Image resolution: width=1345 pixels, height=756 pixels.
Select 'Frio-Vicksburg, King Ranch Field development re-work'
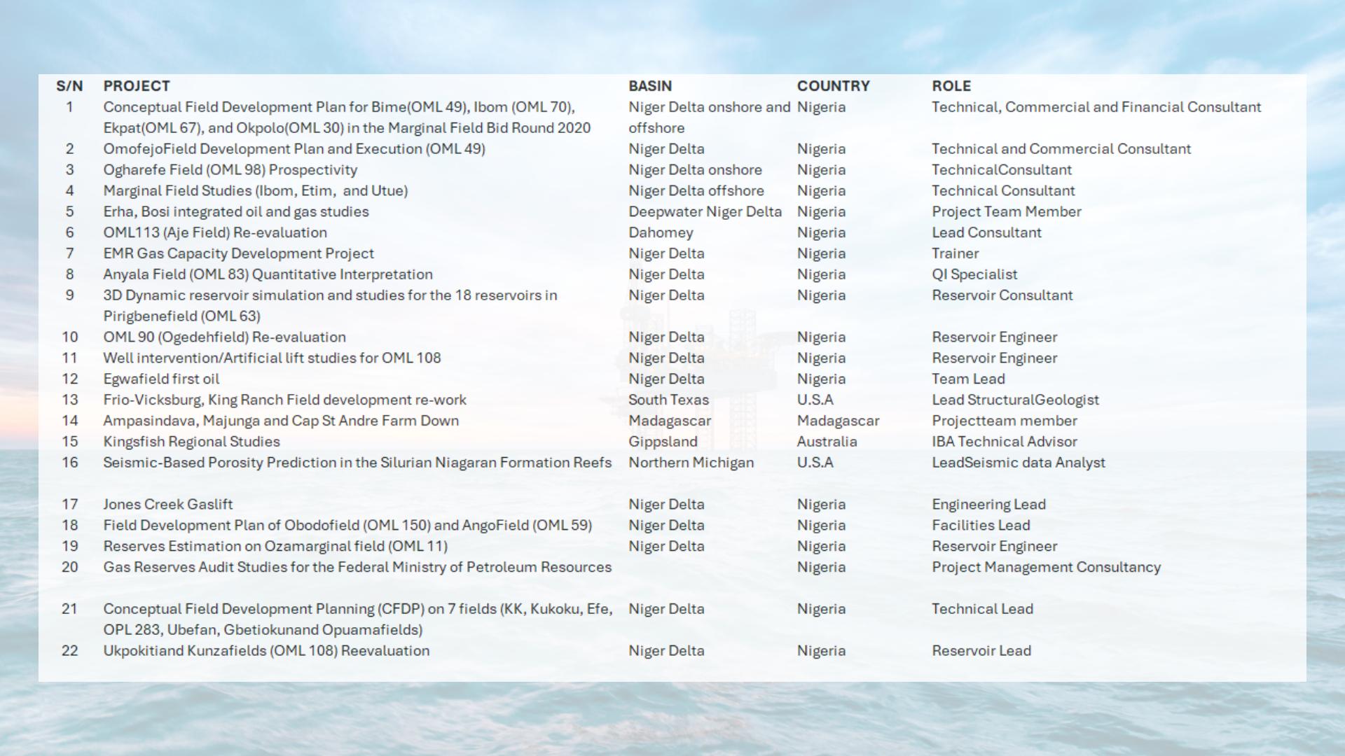click(x=285, y=400)
